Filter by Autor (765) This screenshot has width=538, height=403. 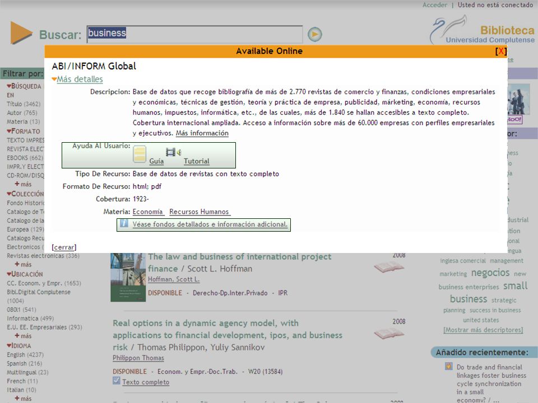(x=22, y=113)
